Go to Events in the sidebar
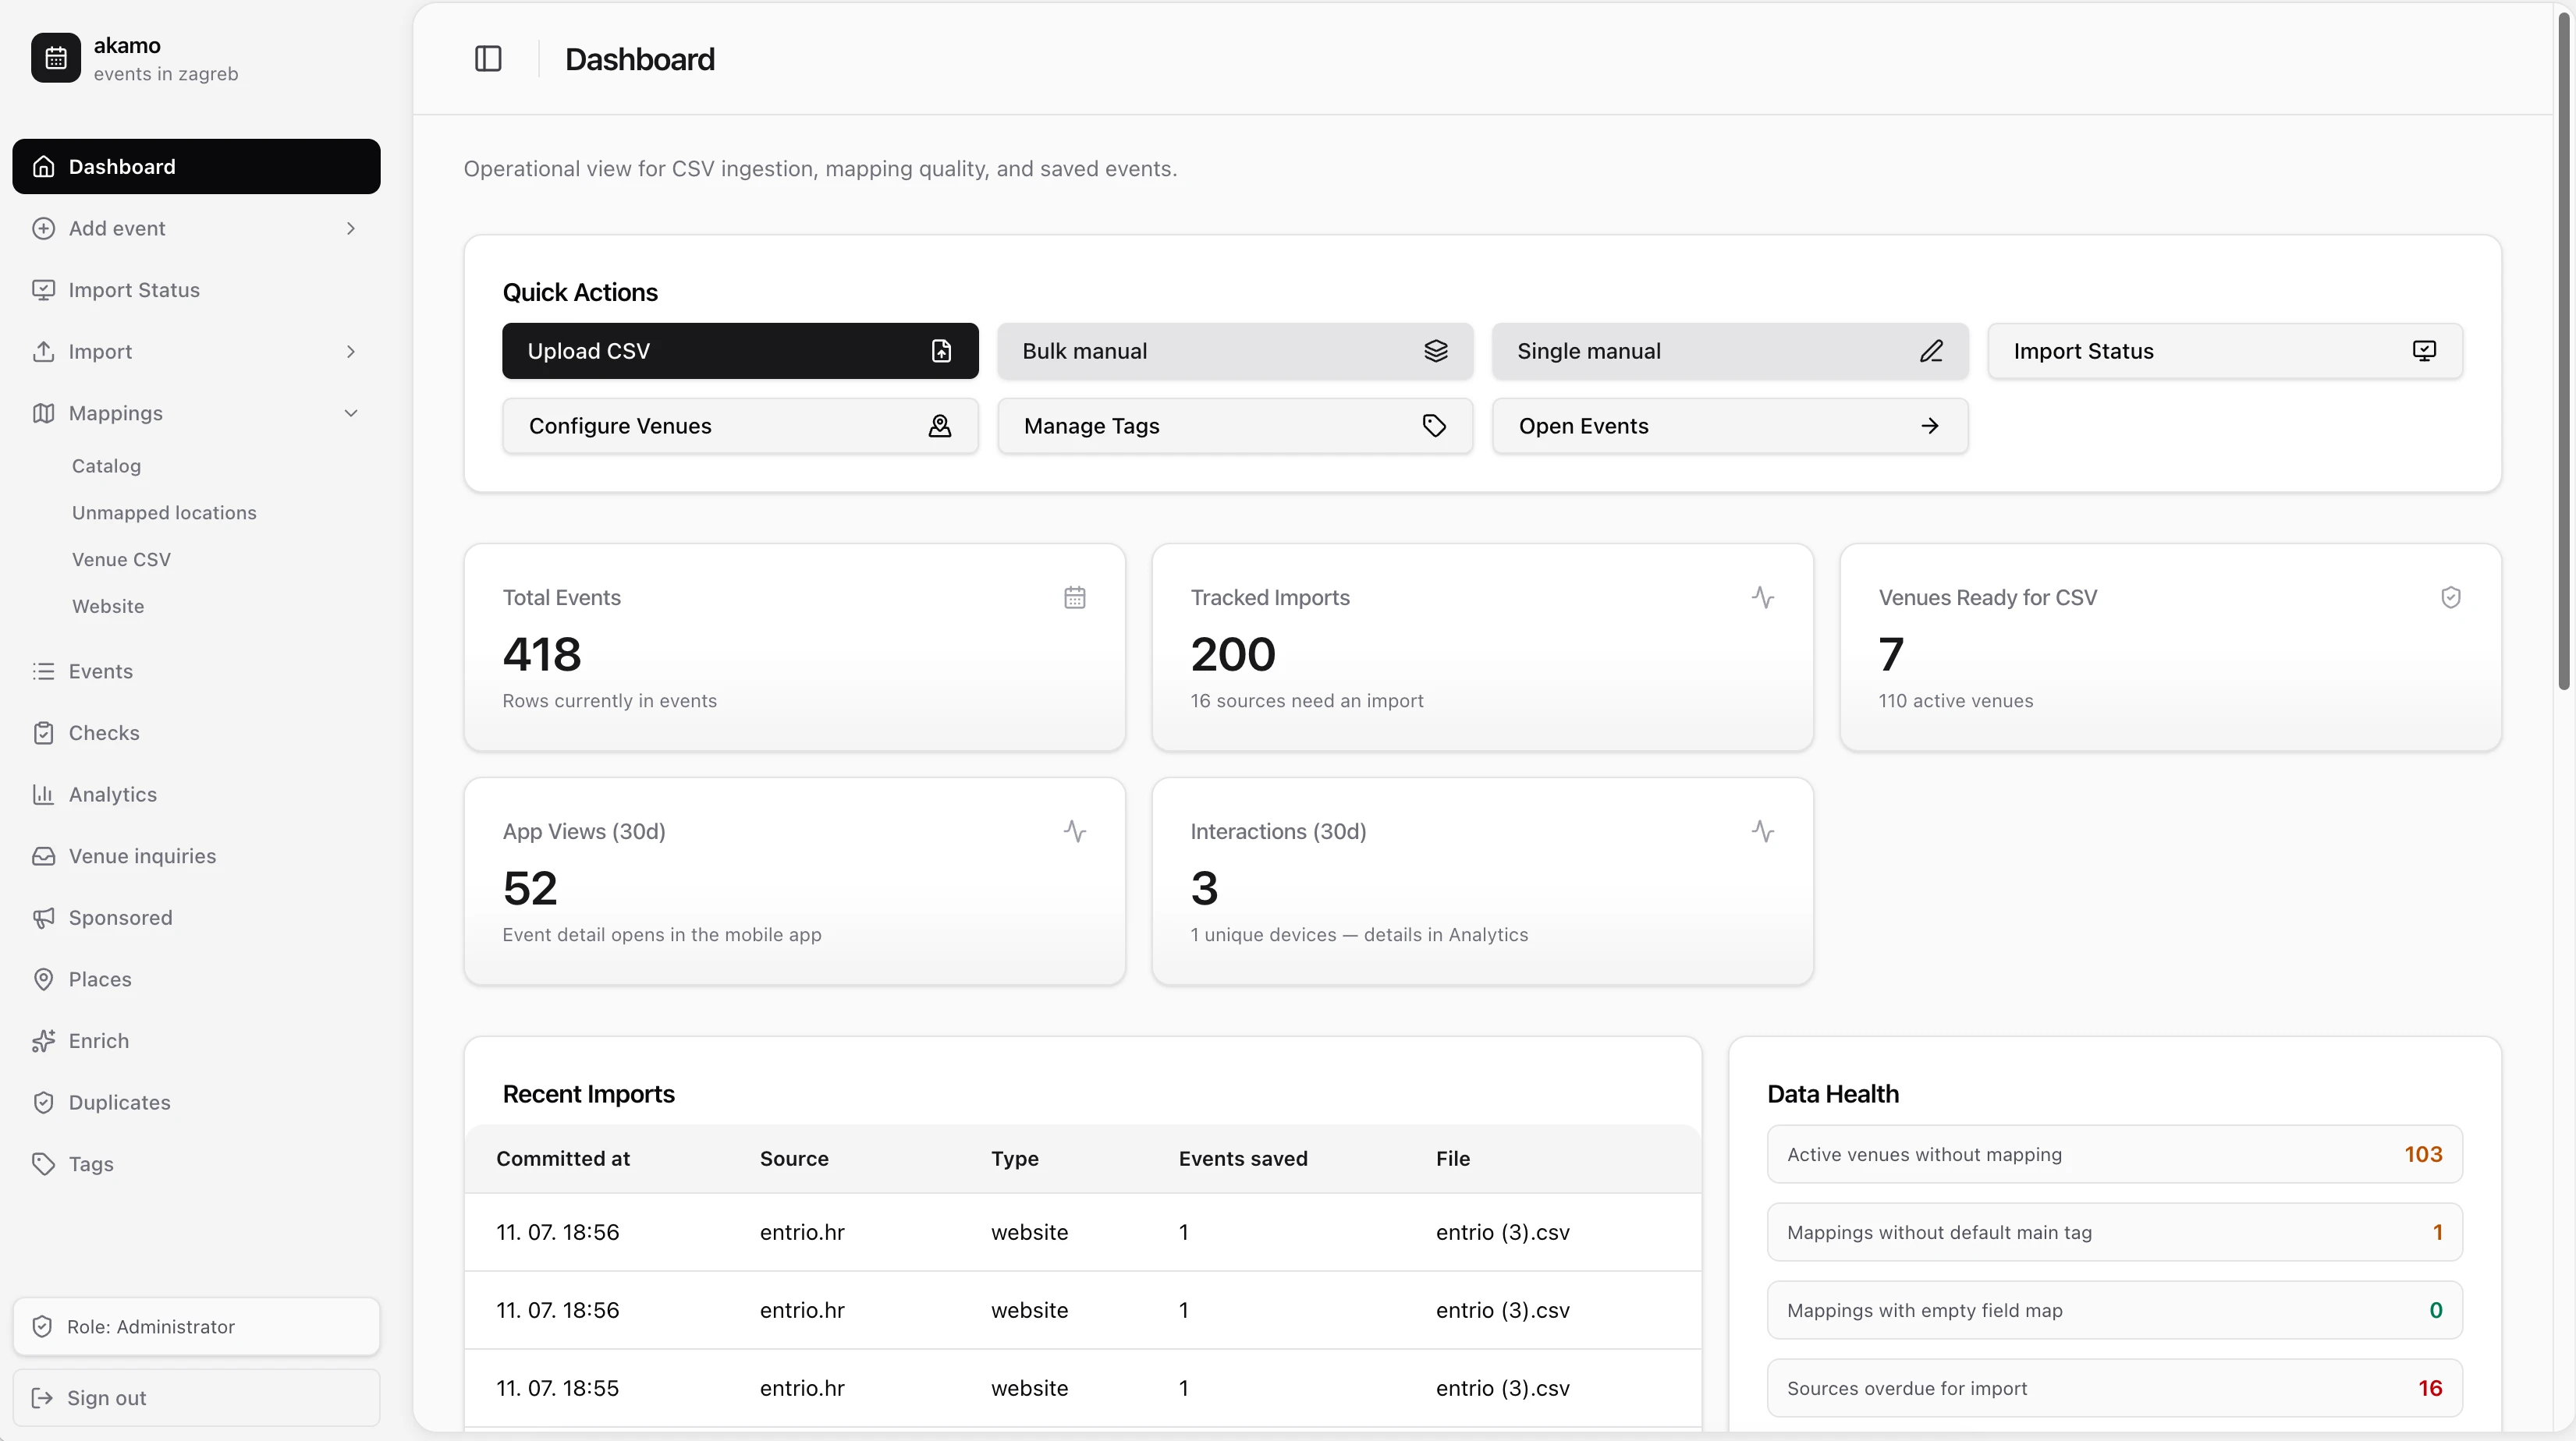Image resolution: width=2576 pixels, height=1441 pixels. (x=196, y=671)
